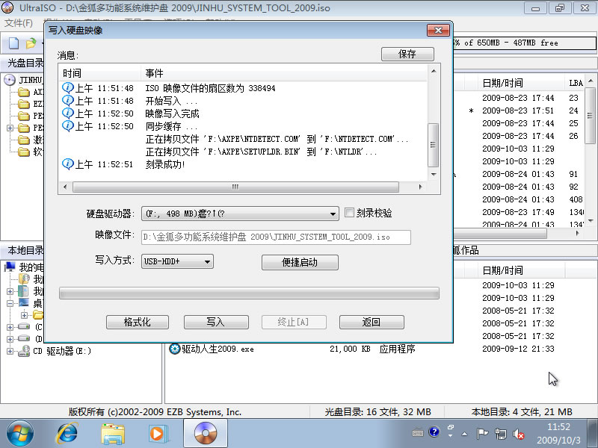Screen dimensions: 598x448
Task: Enable the 刻录校验 verification checkbox
Action: point(349,213)
